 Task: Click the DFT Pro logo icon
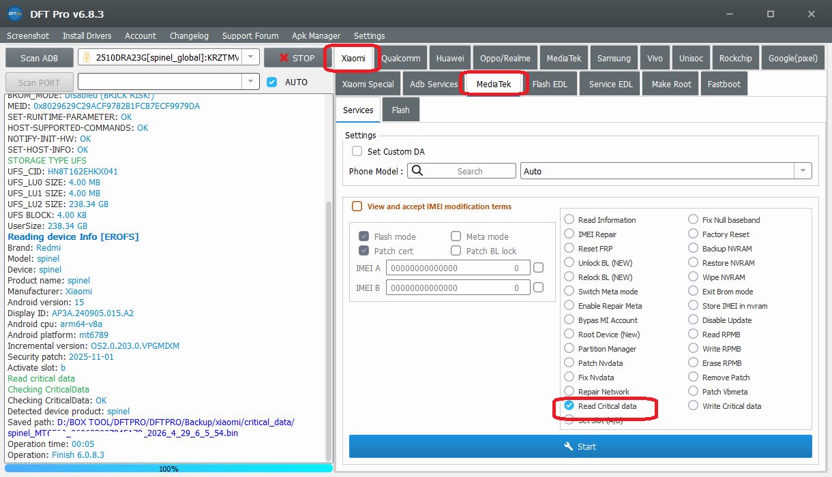(14, 14)
